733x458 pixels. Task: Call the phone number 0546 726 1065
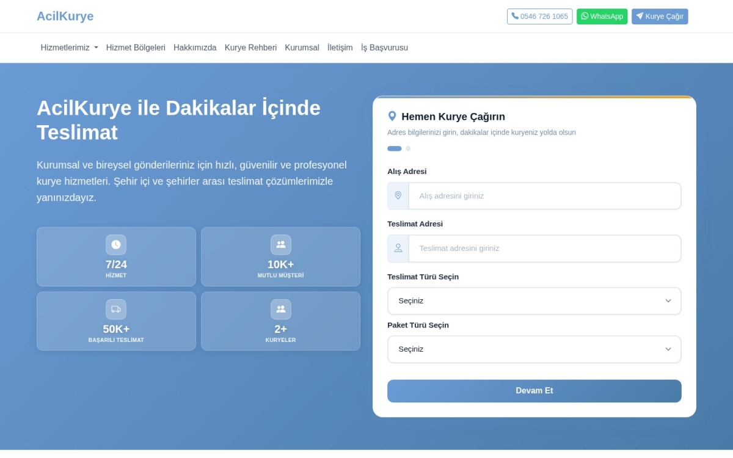coord(539,16)
